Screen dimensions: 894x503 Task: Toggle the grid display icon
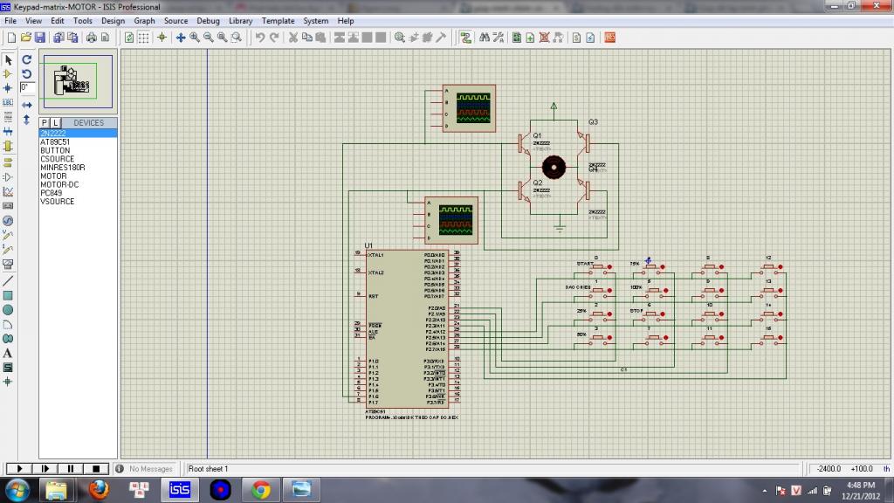(x=143, y=38)
